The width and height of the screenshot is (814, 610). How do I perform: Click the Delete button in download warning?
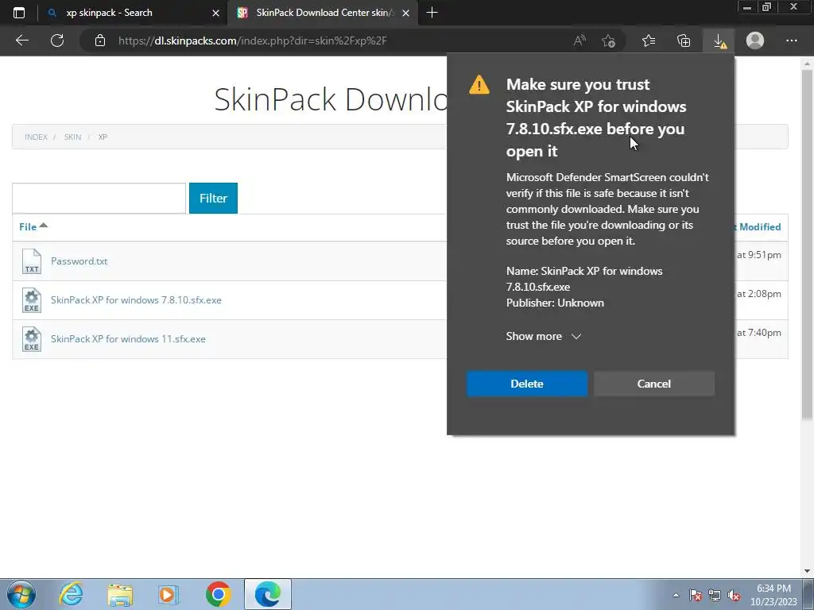click(527, 384)
